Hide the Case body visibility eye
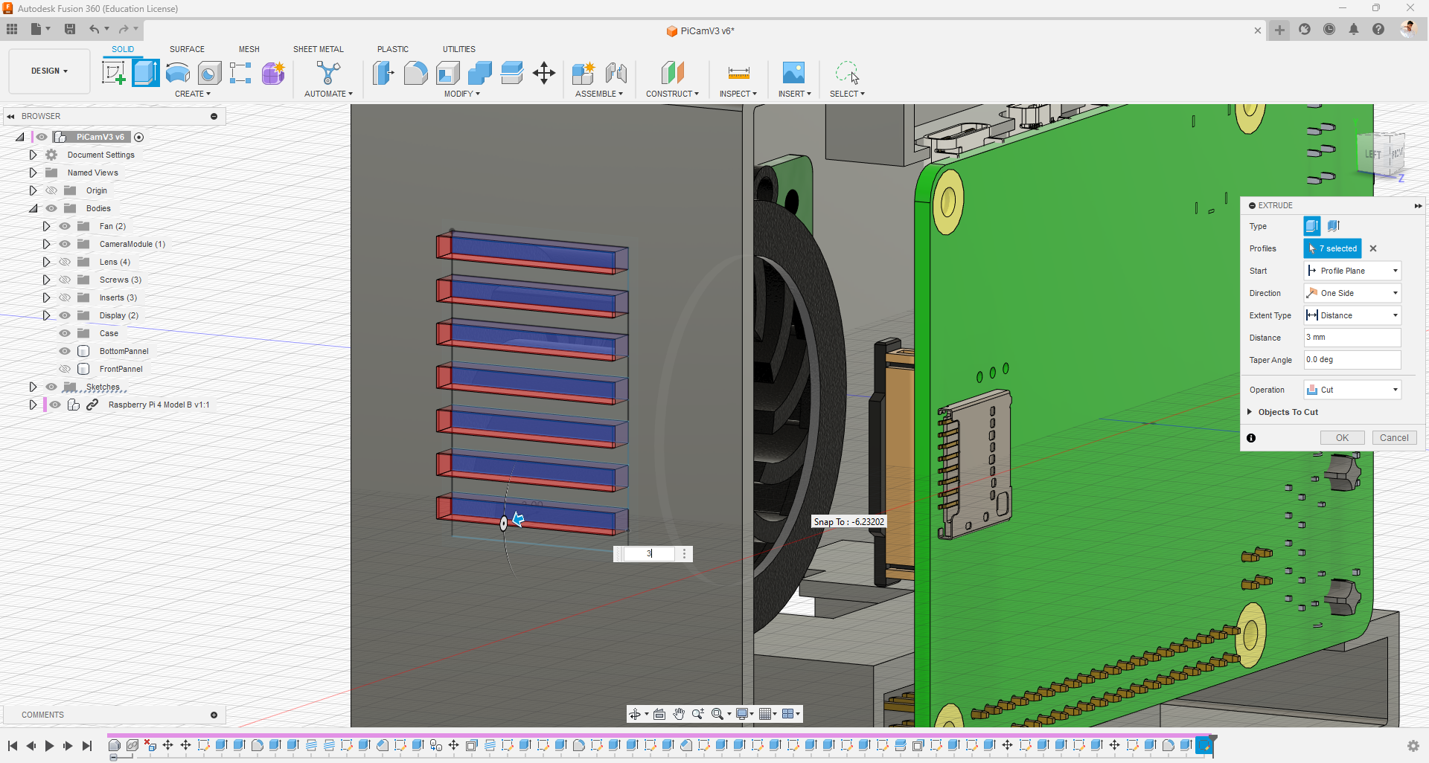The height and width of the screenshot is (763, 1429). pyautogui.click(x=65, y=333)
